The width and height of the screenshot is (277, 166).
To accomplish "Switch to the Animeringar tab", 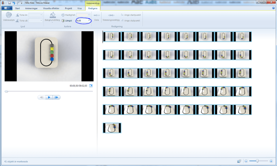I will point(31,8).
